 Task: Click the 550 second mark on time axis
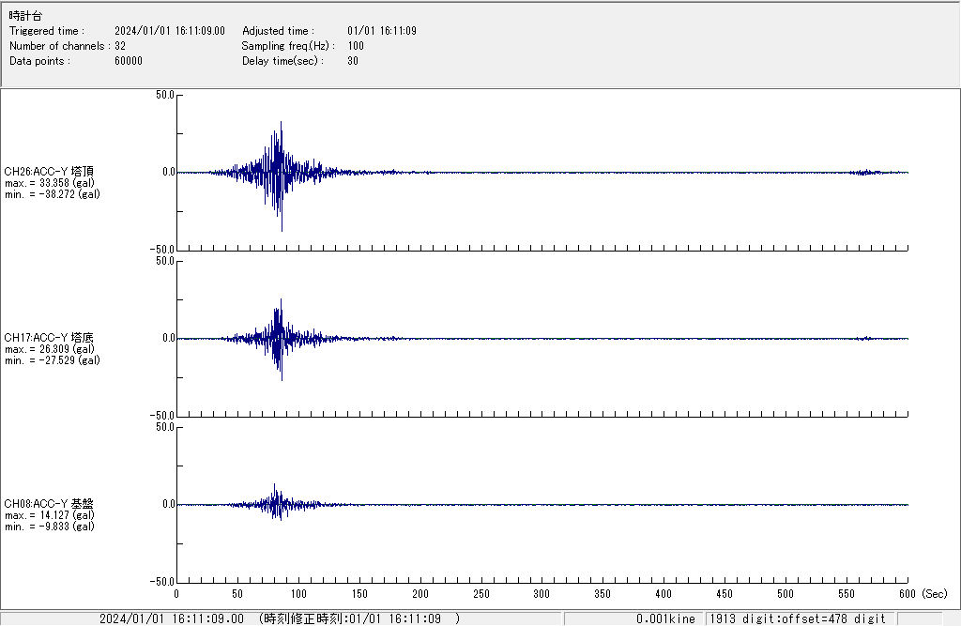847,594
